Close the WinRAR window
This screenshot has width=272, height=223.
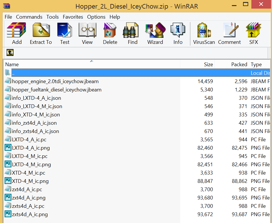pyautogui.click(x=261, y=4)
